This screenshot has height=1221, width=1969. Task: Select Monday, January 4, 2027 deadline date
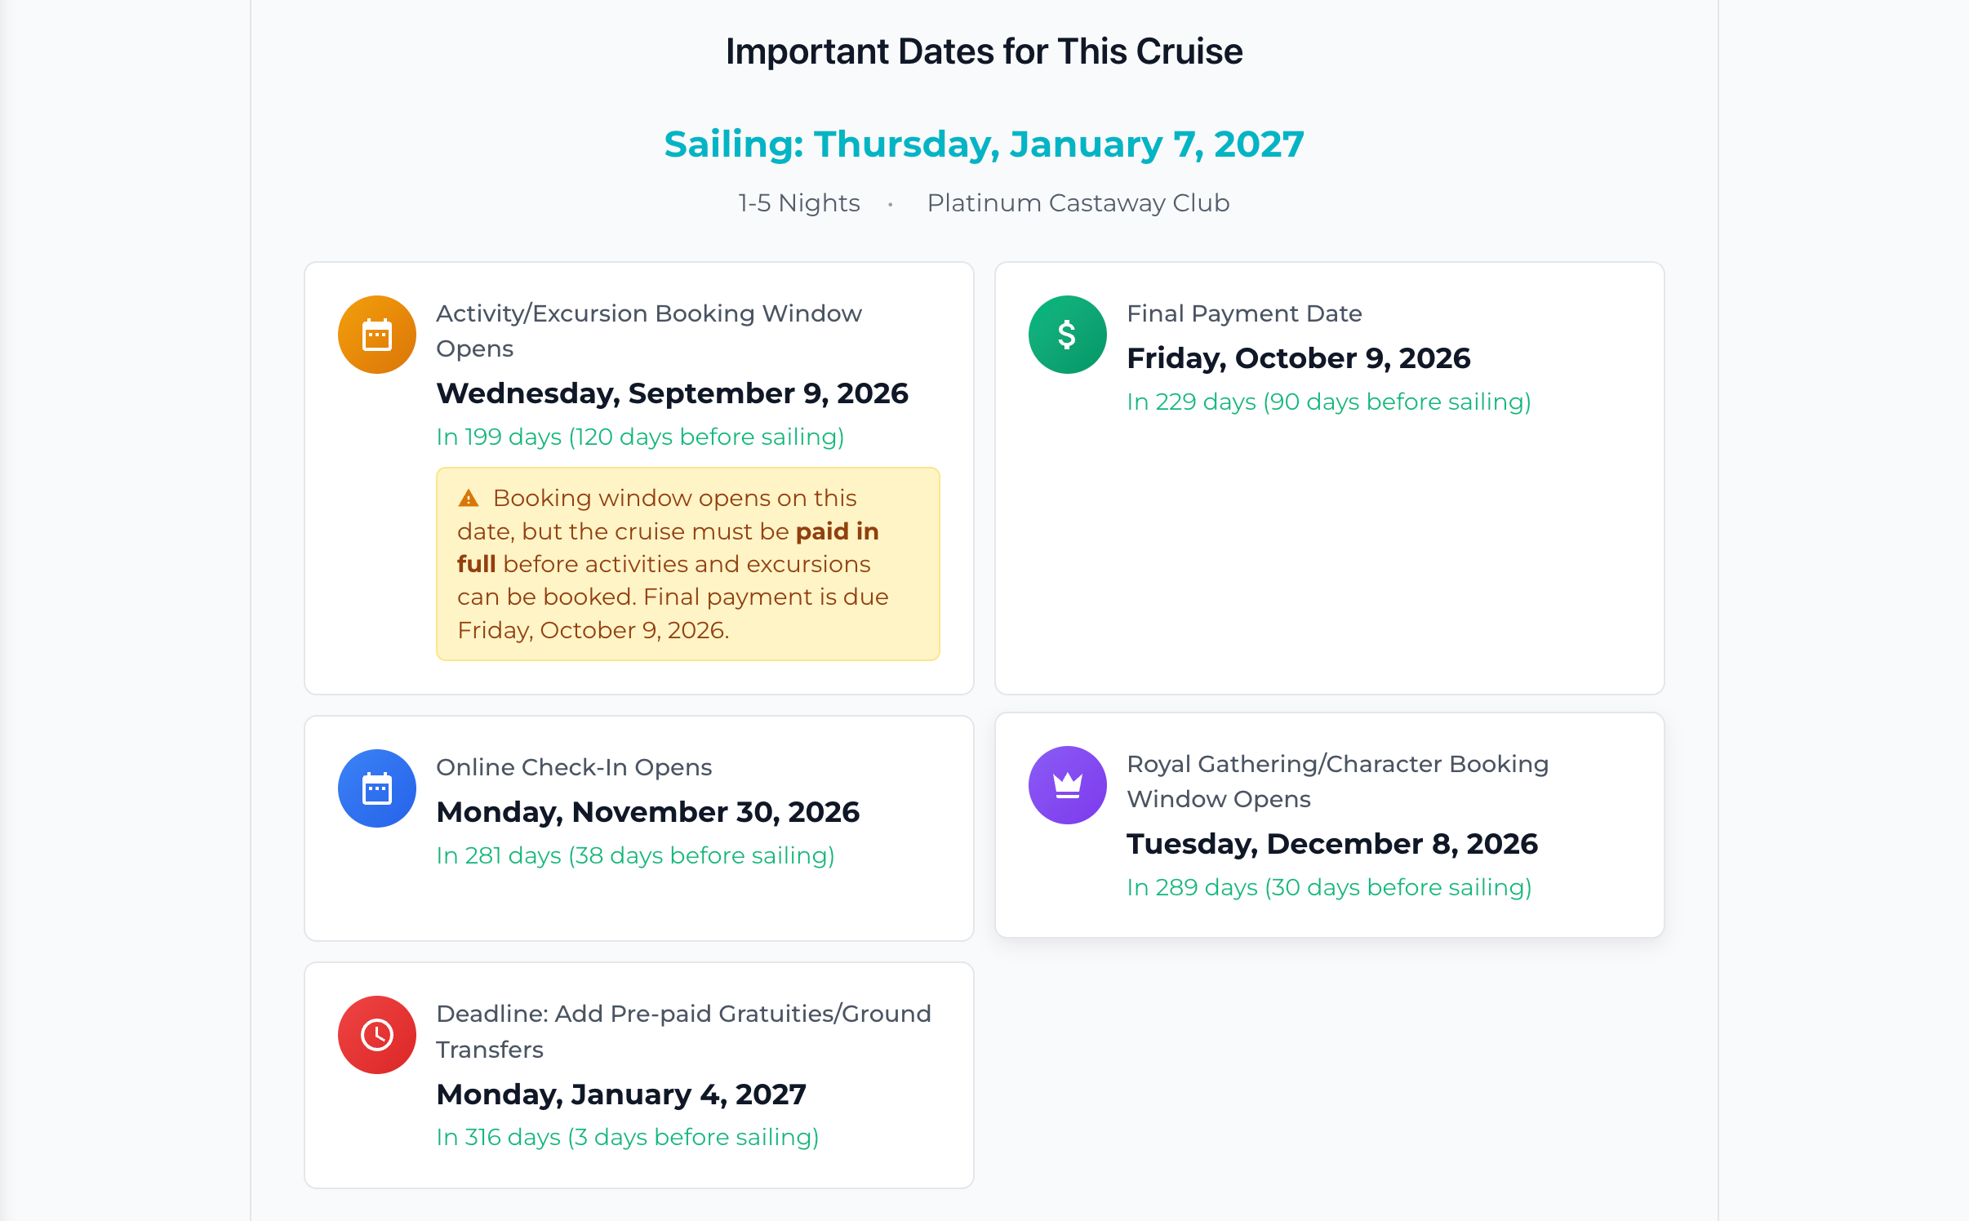tap(620, 1094)
